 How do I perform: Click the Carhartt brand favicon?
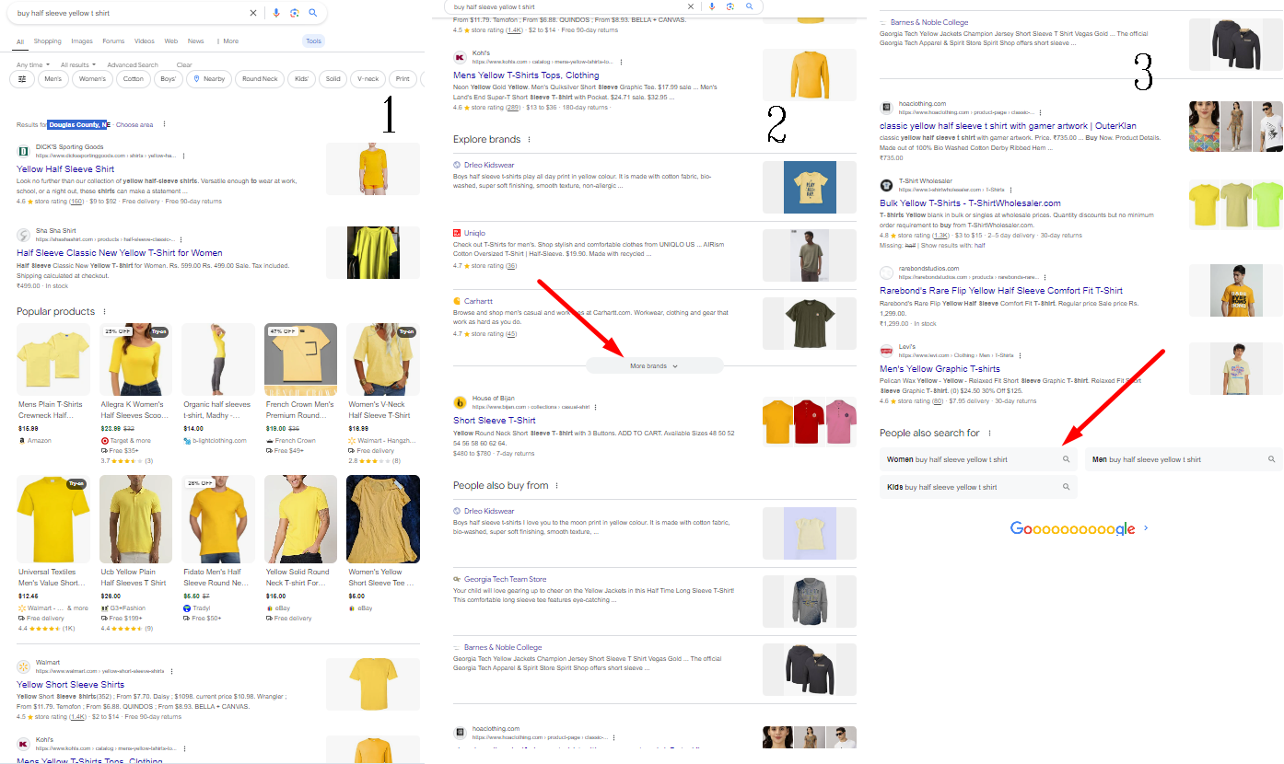pos(457,301)
